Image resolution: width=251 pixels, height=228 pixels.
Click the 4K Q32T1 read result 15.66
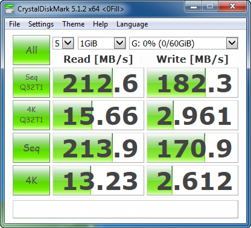(98, 115)
